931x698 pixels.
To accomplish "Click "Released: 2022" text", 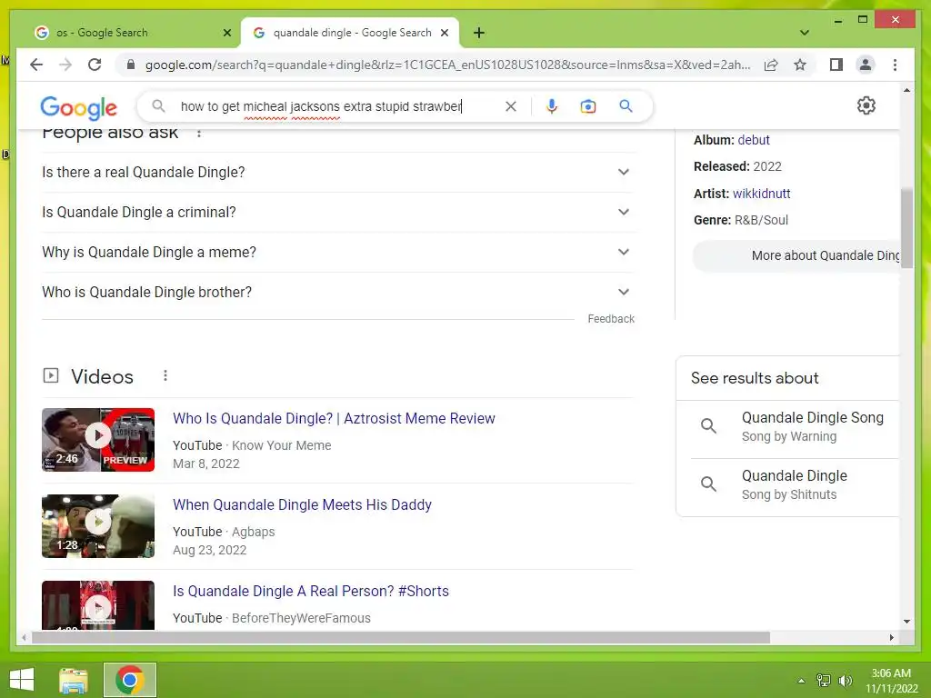I will tap(737, 167).
